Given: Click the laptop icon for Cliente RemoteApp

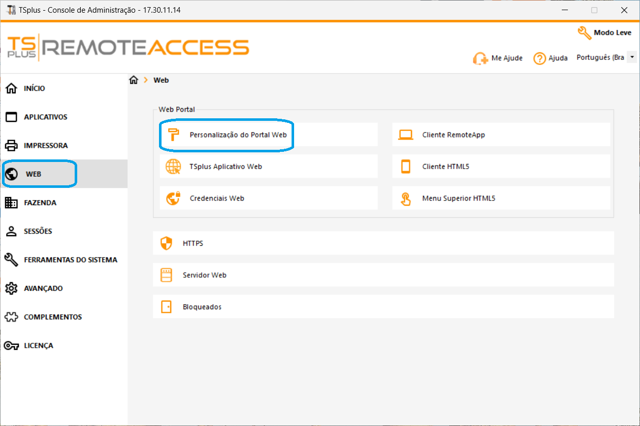Looking at the screenshot, I should click(405, 135).
